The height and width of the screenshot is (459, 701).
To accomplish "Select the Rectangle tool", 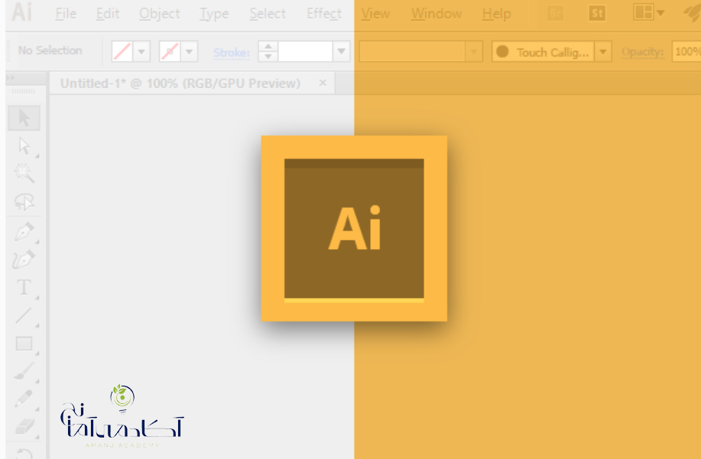I will (24, 344).
